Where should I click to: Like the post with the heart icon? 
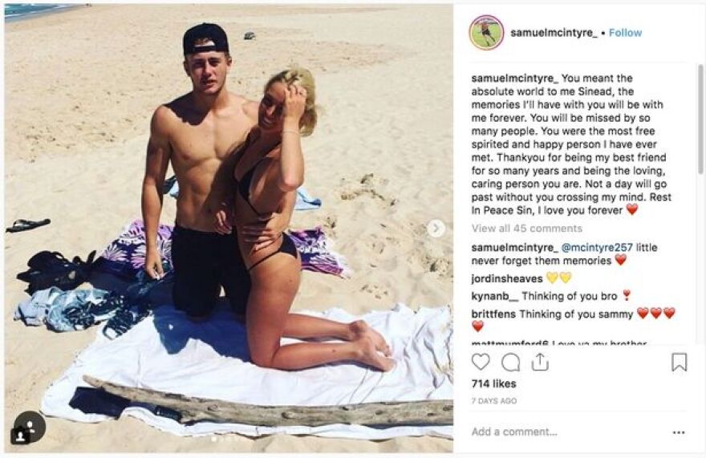coord(481,362)
